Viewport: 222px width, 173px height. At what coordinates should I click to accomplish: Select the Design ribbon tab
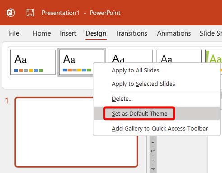tap(96, 33)
